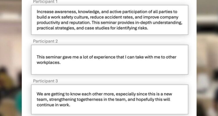This screenshot has width=218, height=116.
Task: Click the line 'This seminar gave me a lot'
Action: pos(106,57)
